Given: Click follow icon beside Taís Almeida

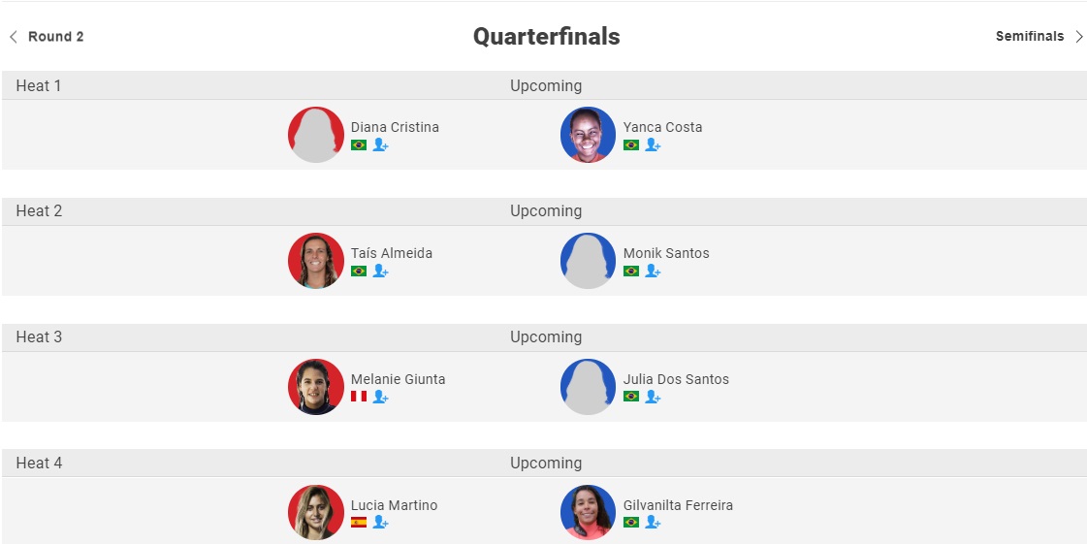Looking at the screenshot, I should click(380, 271).
